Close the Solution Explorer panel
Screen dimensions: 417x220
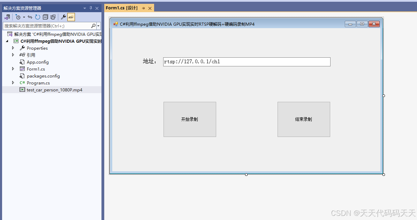[97, 8]
